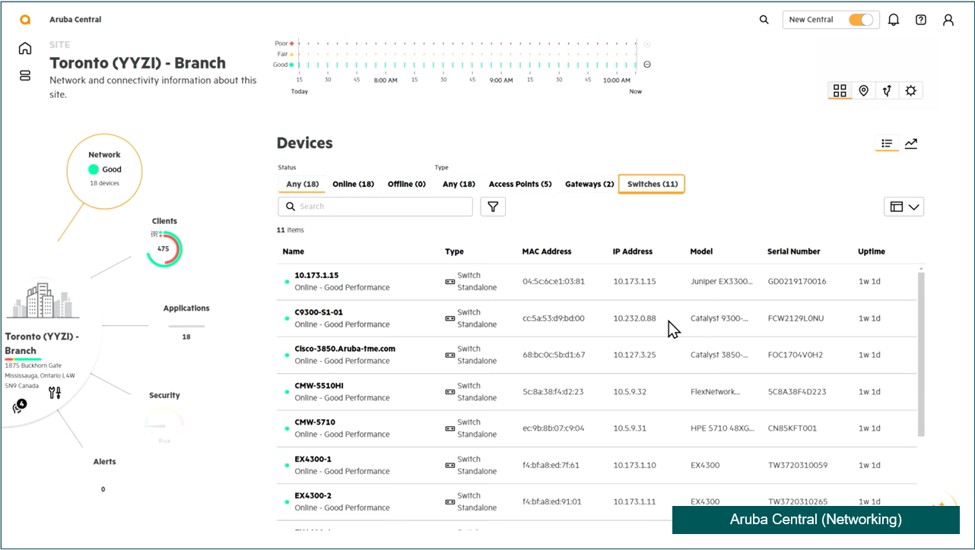This screenshot has width=975, height=550.
Task: Click MAC address 04:5c:6c:e1:03:81
Action: [554, 281]
